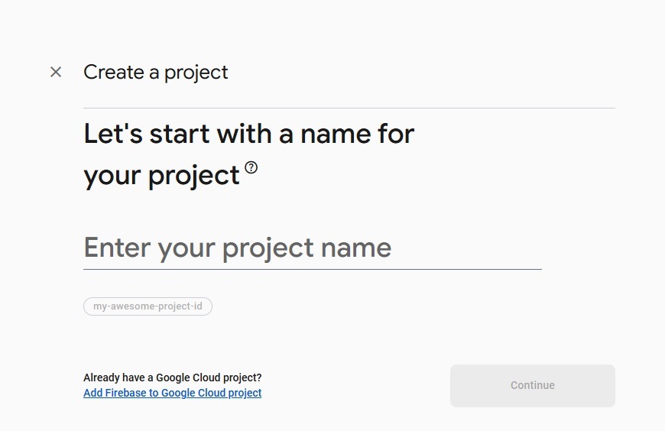This screenshot has width=665, height=431.
Task: Click the "your project" heading line
Action: (x=161, y=176)
